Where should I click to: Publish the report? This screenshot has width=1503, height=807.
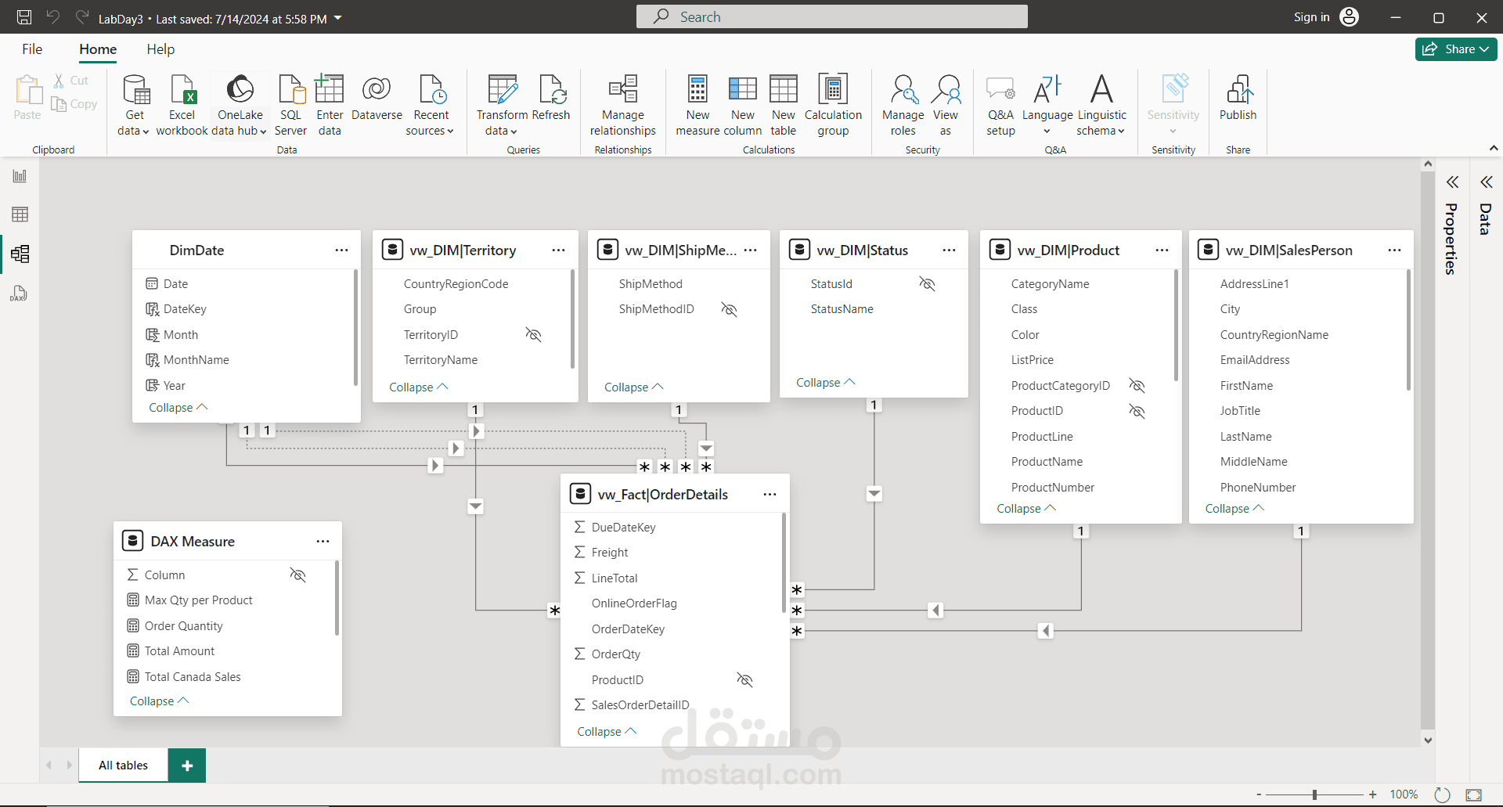pyautogui.click(x=1238, y=97)
